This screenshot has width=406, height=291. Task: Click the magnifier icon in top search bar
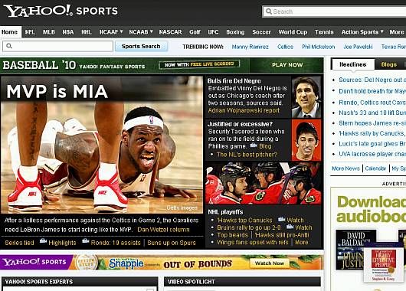coord(269,11)
